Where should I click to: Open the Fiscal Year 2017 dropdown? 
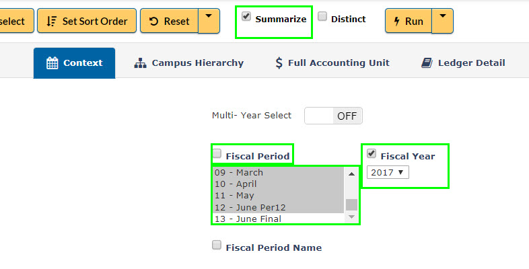pos(388,173)
